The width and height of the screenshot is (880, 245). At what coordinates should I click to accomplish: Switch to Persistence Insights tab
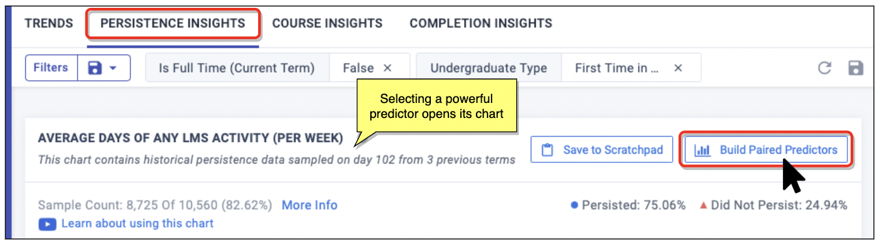[x=173, y=23]
